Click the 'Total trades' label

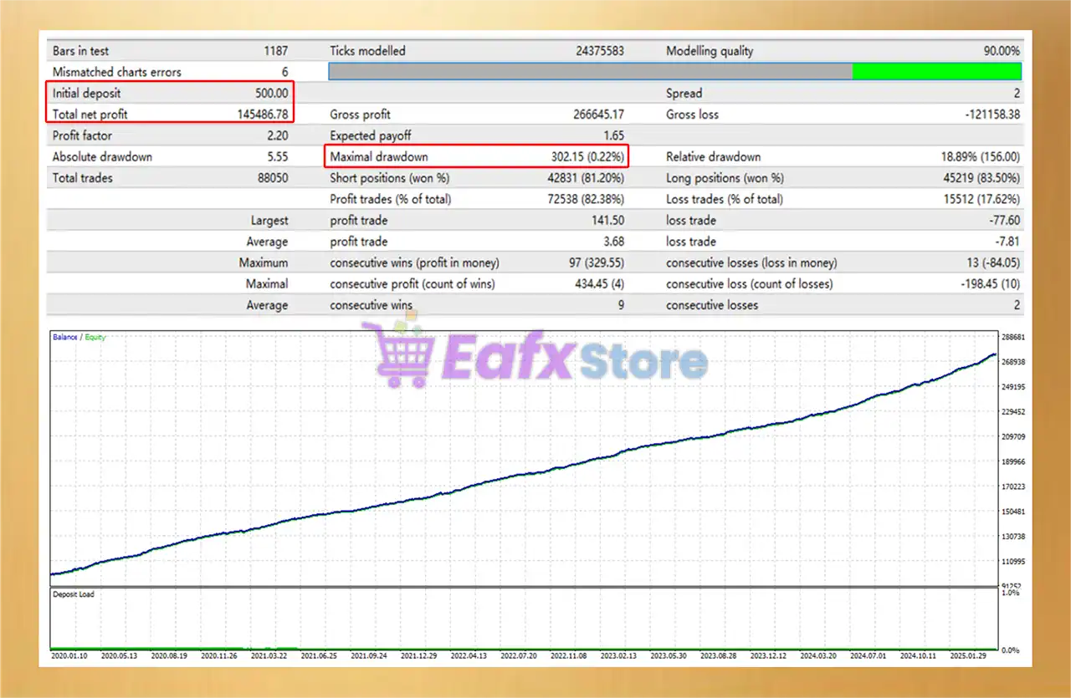[82, 178]
